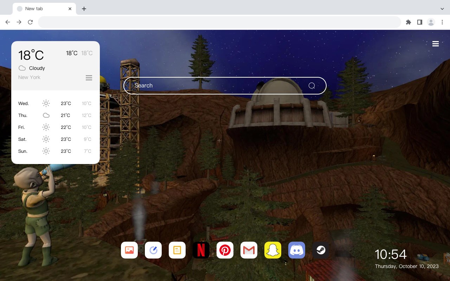Click Friday's 22°C high temperature

[66, 127]
